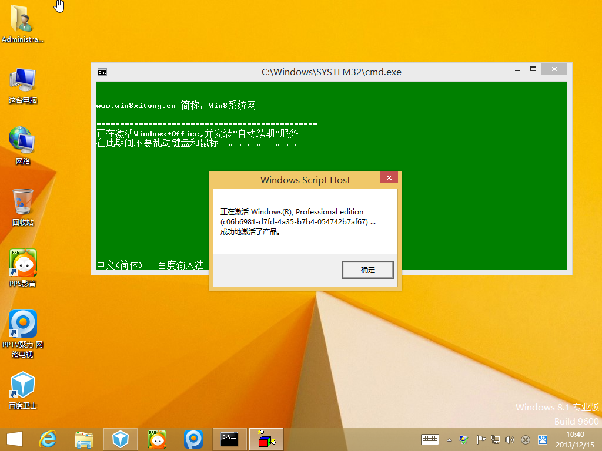Click 确定 to confirm Windows activation
The width and height of the screenshot is (602, 451).
click(367, 270)
